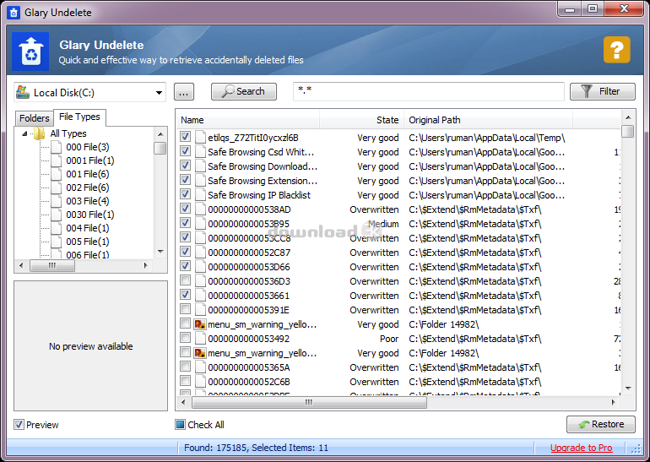
Task: Click file icon of 00000000005365A
Action: [x=200, y=367]
